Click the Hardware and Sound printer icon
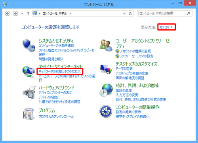The height and width of the screenshot is (143, 198). [29, 92]
